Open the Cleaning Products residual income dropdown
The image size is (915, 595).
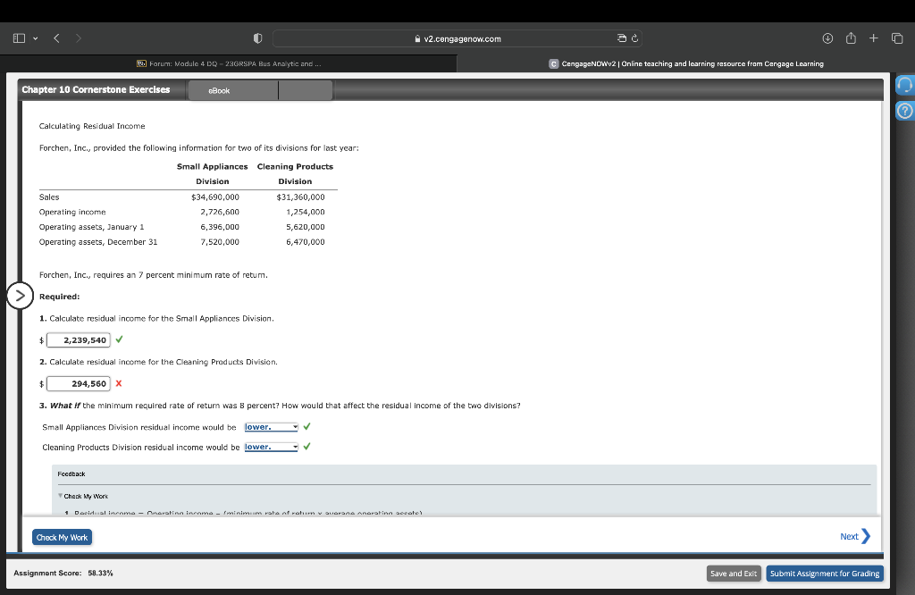coord(271,447)
